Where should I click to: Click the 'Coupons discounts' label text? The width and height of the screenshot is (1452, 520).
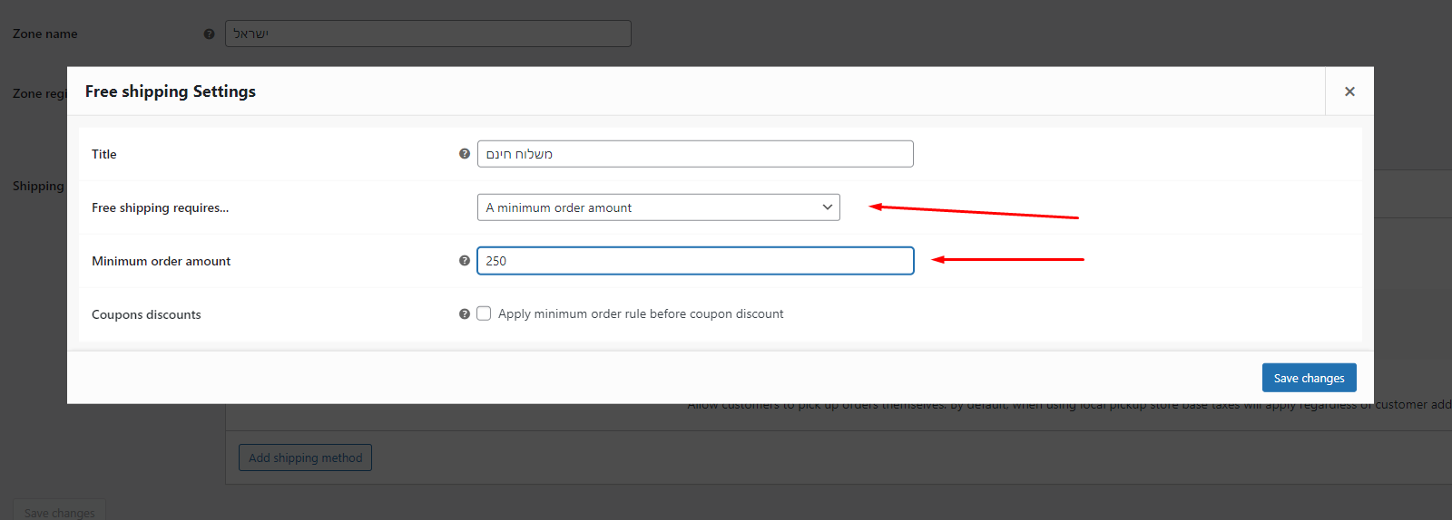146,314
